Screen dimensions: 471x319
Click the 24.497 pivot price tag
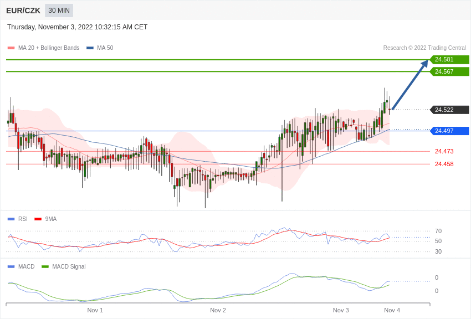click(x=449, y=131)
